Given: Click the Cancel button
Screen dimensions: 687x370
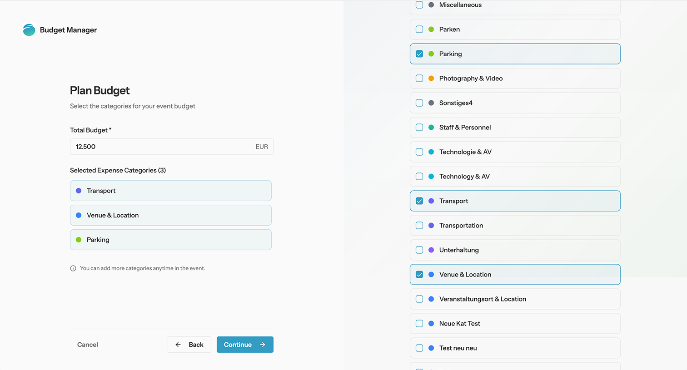Looking at the screenshot, I should [88, 345].
